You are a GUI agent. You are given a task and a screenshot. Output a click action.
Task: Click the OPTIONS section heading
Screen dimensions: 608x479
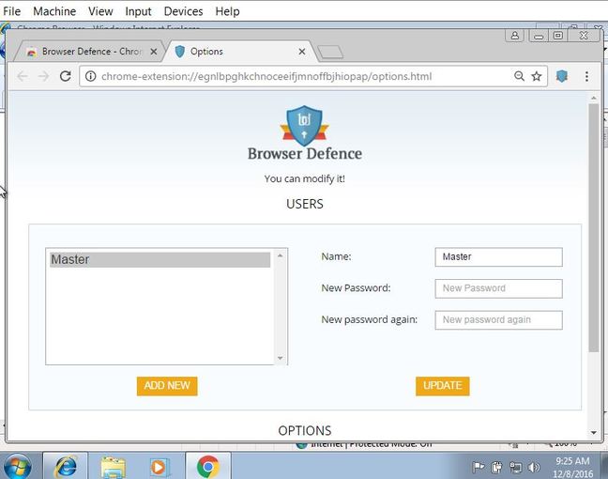[305, 430]
